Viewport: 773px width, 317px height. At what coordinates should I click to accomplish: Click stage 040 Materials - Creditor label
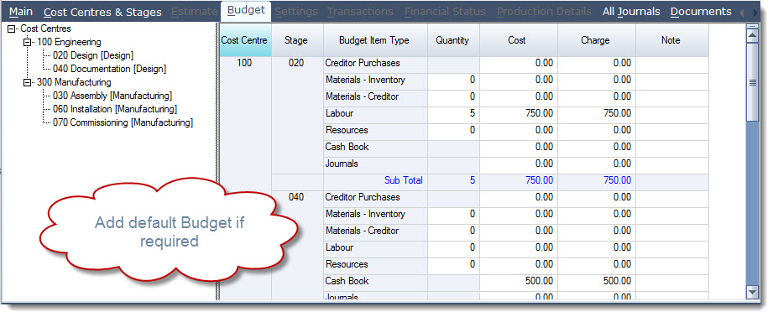[363, 231]
